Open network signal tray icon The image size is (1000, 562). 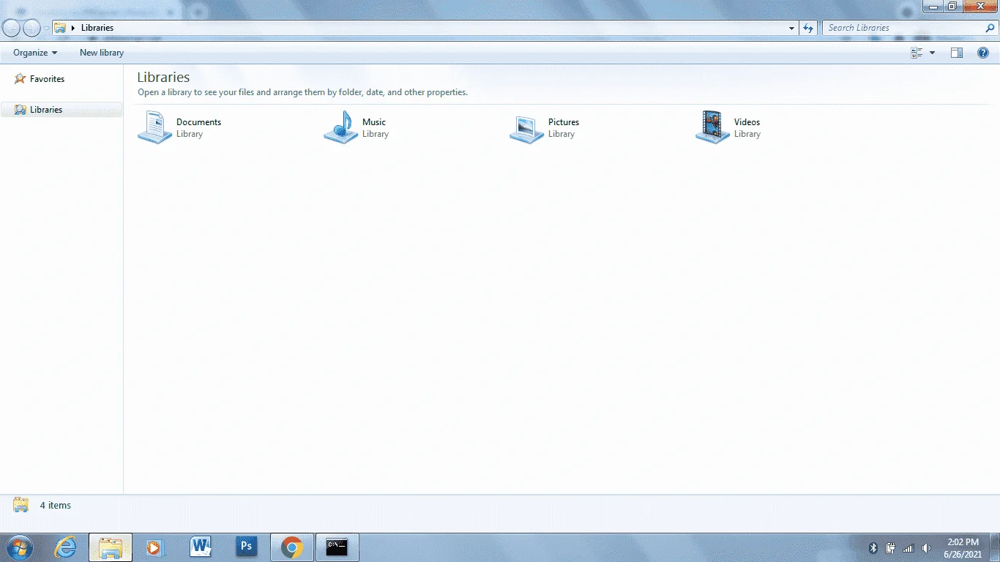coord(908,547)
